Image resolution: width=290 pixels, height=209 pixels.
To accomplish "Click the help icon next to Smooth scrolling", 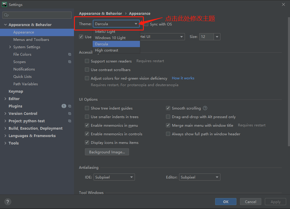I will (205, 108).
